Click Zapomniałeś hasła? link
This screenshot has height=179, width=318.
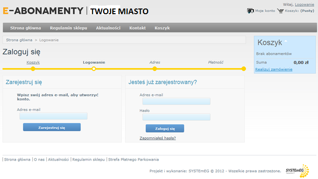[158, 138]
